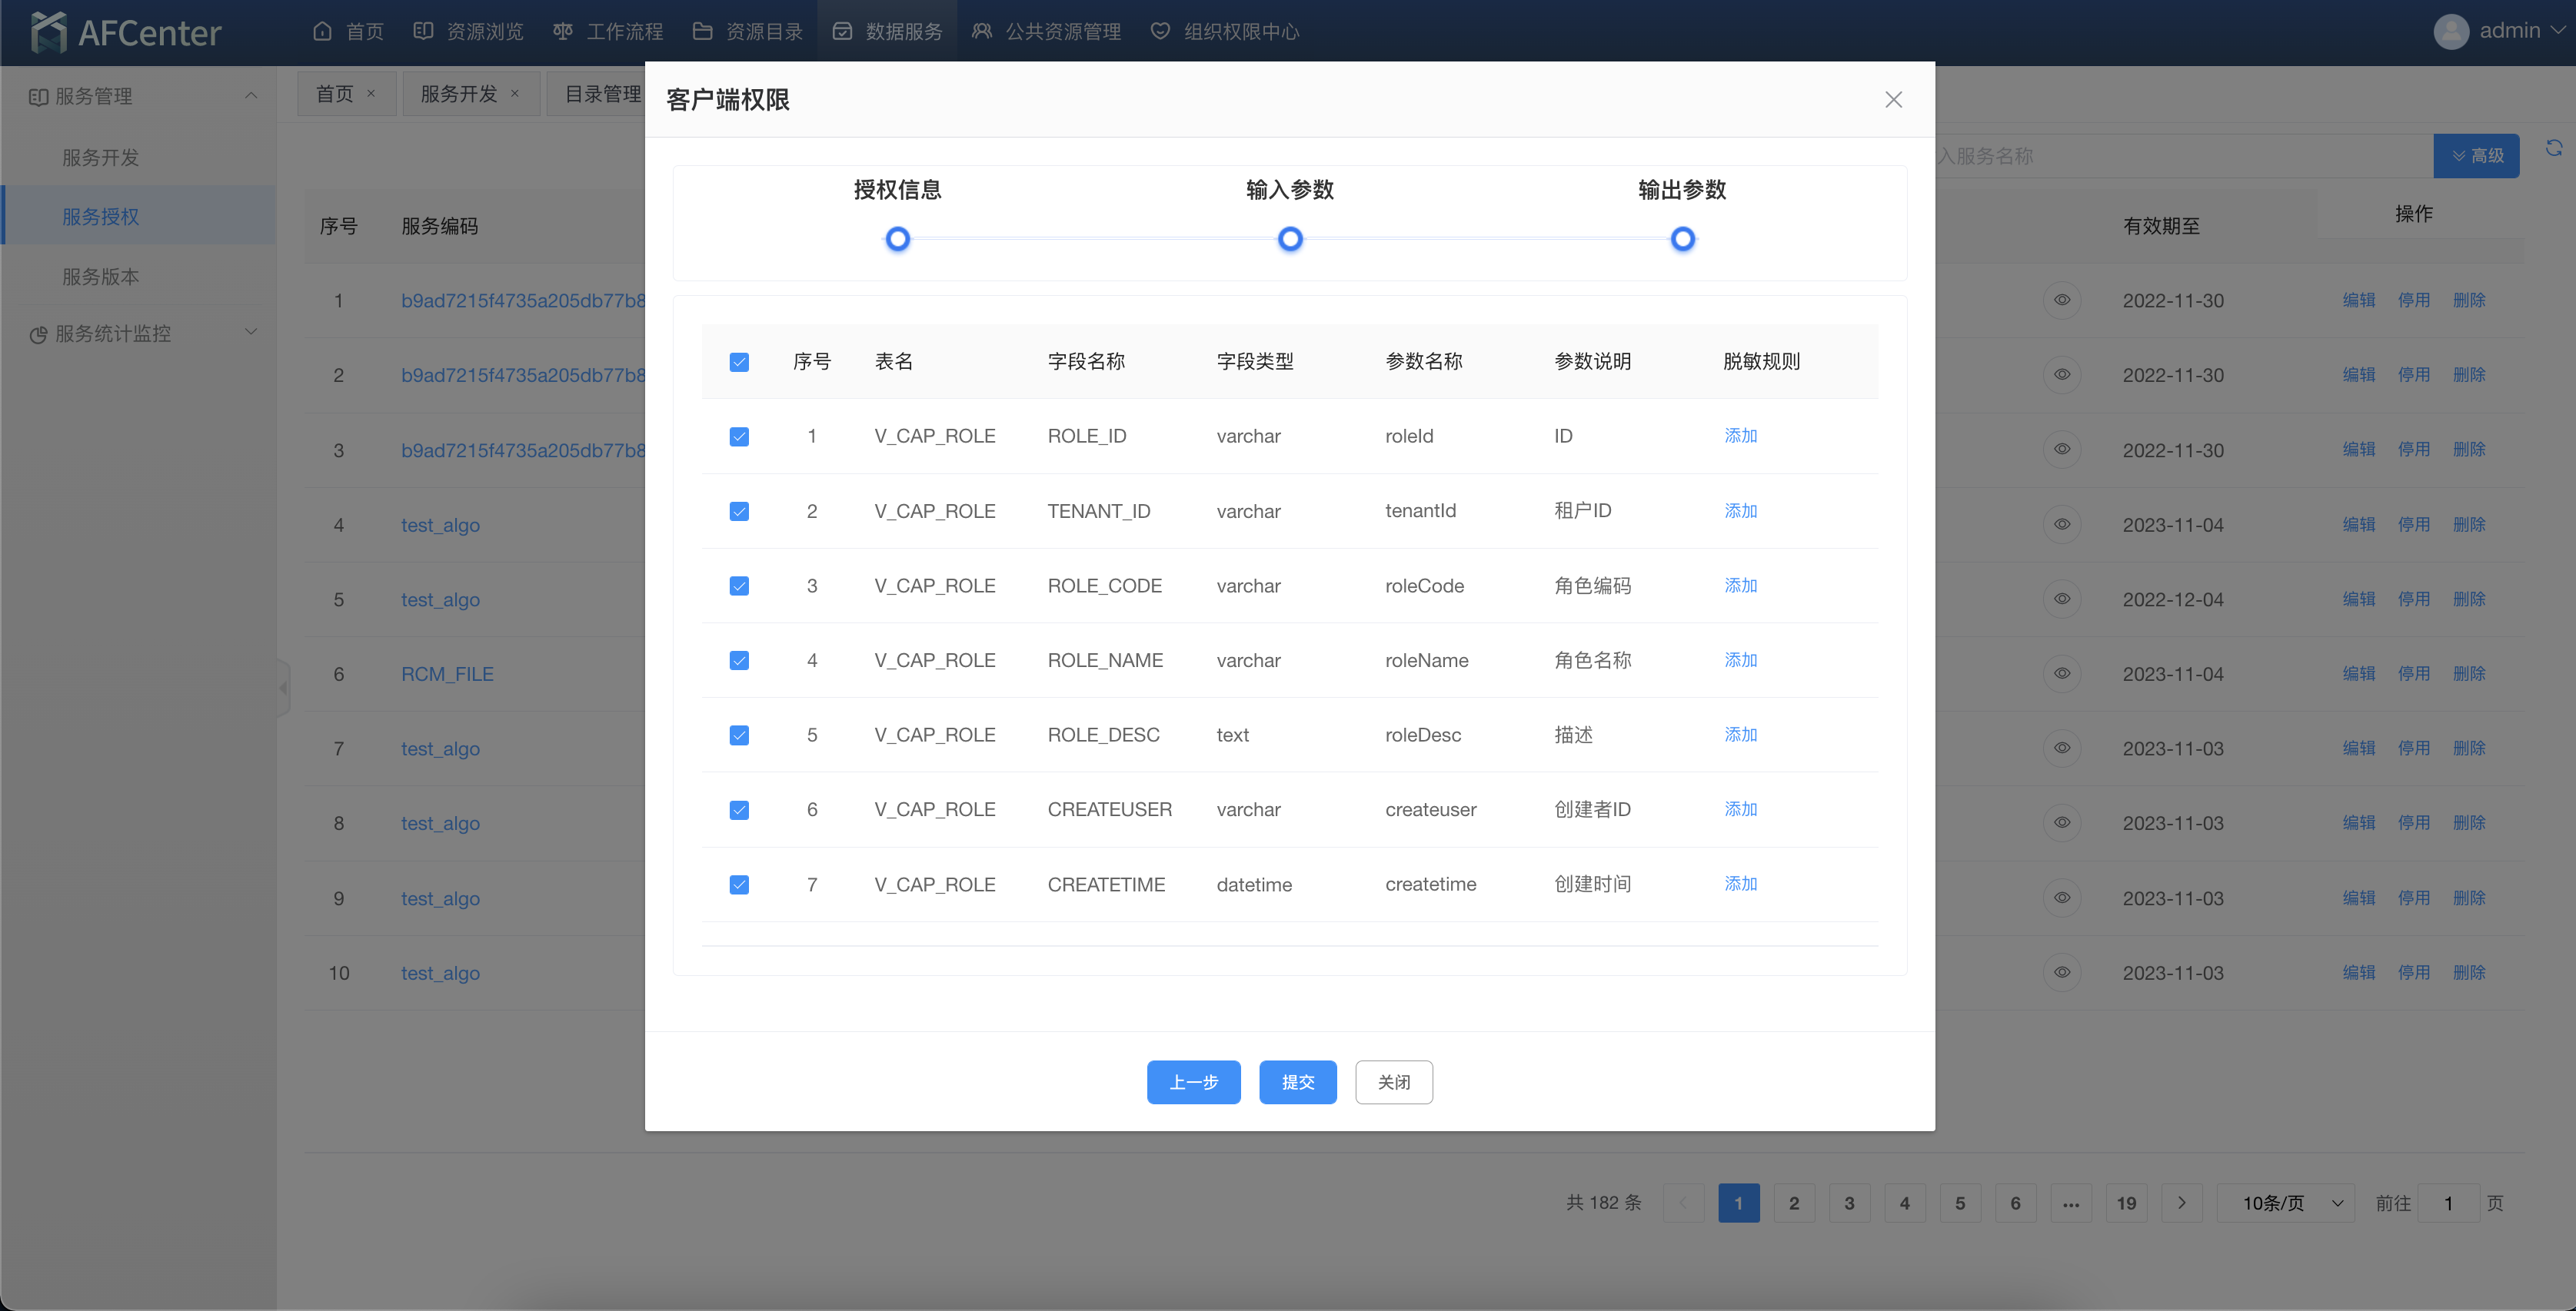Open 公共资源管理 in the top navigation
The image size is (2576, 1311).
[x=1047, y=31]
